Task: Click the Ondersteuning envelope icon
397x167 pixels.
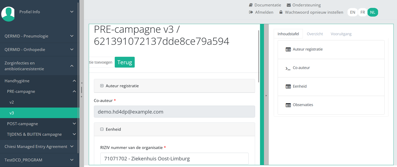Action: point(289,5)
